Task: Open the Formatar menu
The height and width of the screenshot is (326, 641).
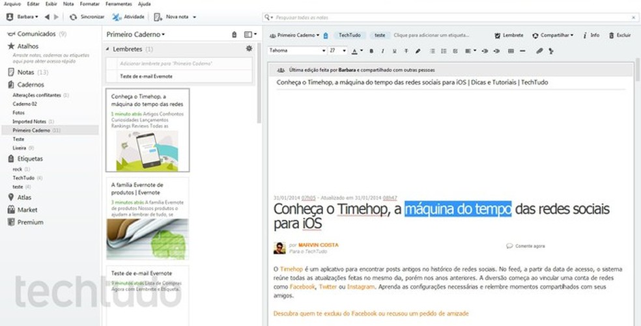Action: pyautogui.click(x=89, y=4)
